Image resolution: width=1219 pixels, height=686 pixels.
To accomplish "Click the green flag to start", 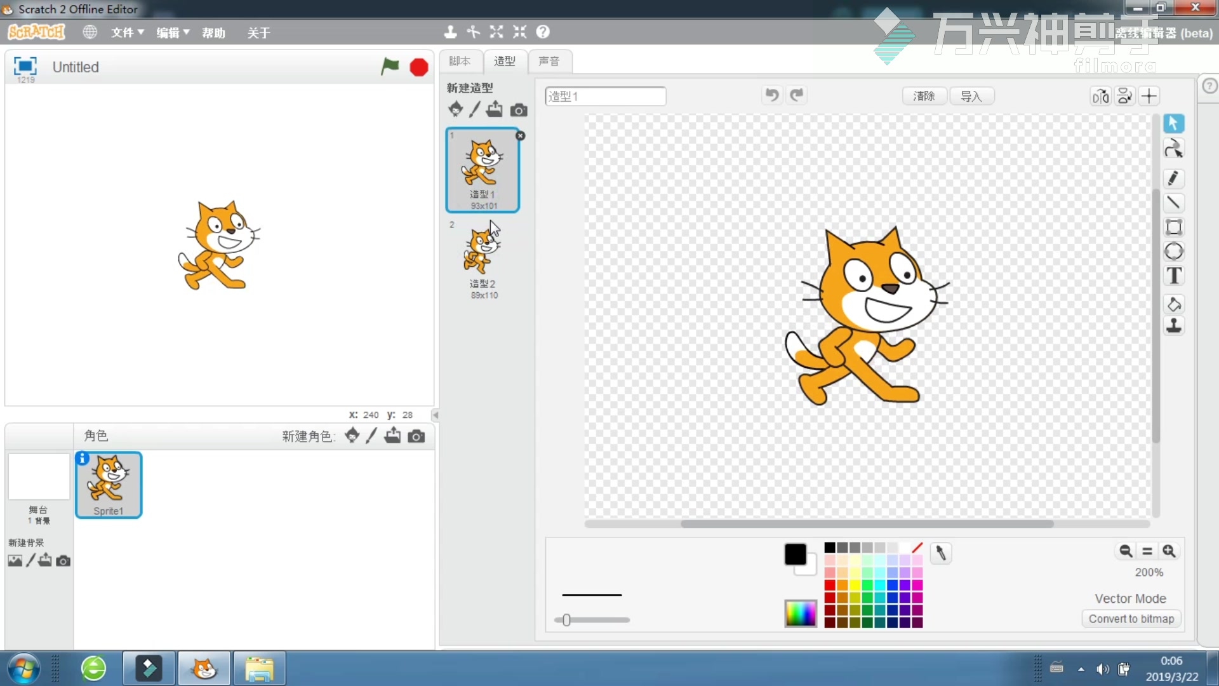I will [x=390, y=66].
